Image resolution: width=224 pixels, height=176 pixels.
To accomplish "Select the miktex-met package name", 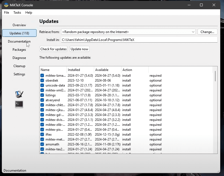I will click(x=55, y=139).
